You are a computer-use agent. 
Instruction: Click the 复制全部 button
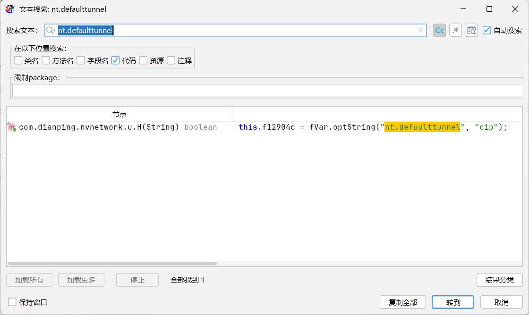pyautogui.click(x=403, y=302)
